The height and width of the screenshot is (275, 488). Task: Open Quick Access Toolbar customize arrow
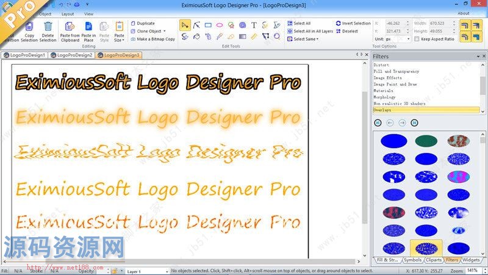coord(87,5)
